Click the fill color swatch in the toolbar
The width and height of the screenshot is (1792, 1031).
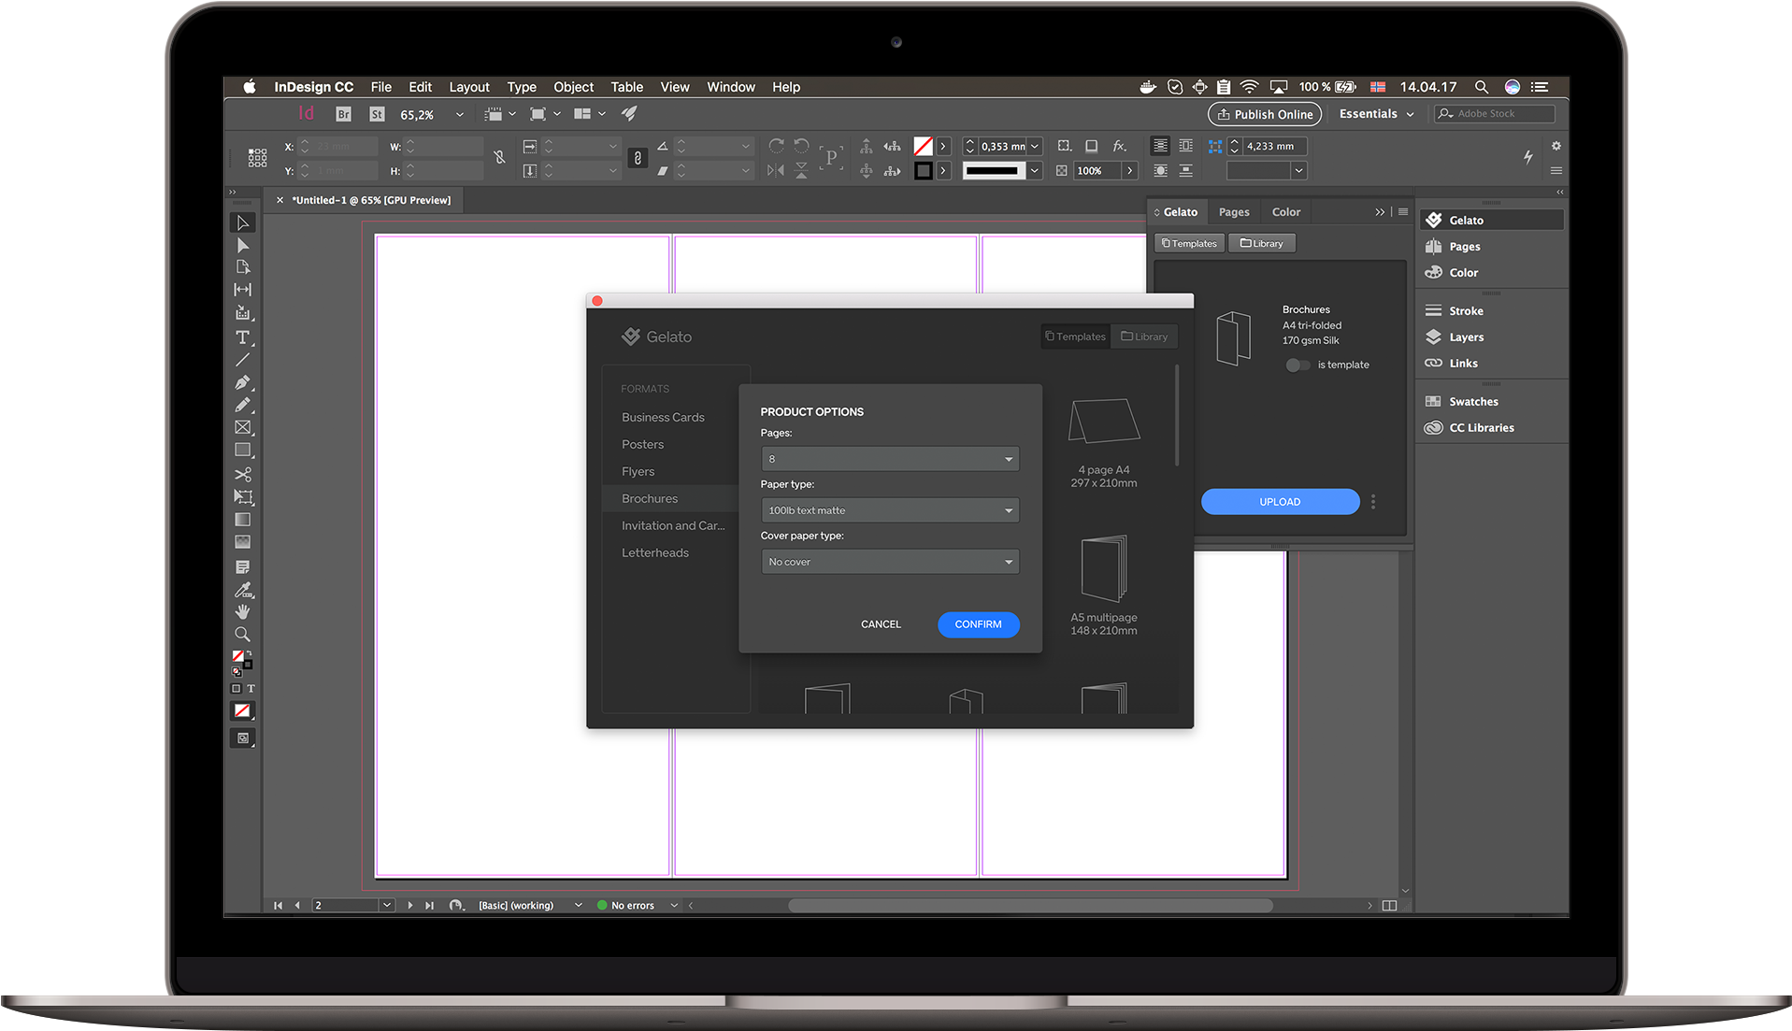coord(238,656)
